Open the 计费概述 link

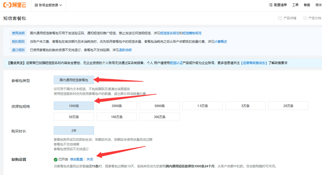(221, 42)
